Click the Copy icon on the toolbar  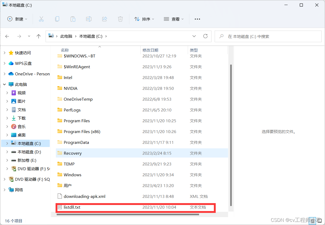coord(57,19)
